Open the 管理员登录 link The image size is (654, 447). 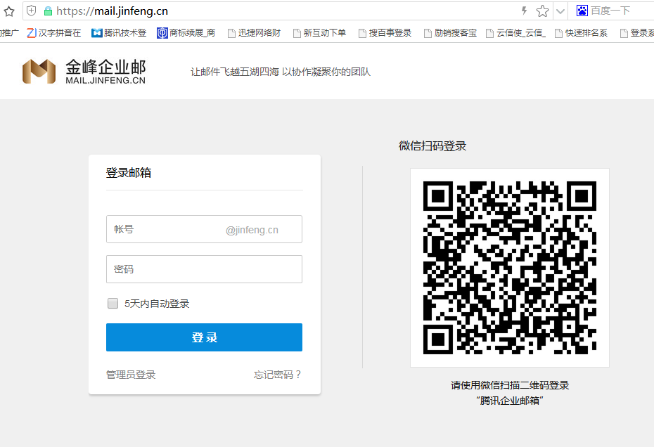pyautogui.click(x=131, y=375)
